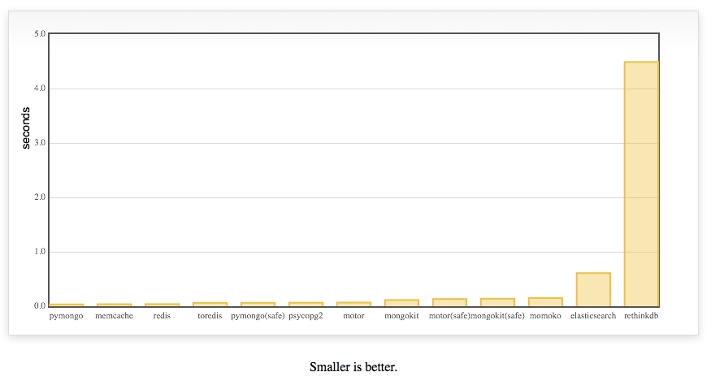Viewport: 711px width, 385px height.
Task: Select the momoko bar
Action: (545, 302)
